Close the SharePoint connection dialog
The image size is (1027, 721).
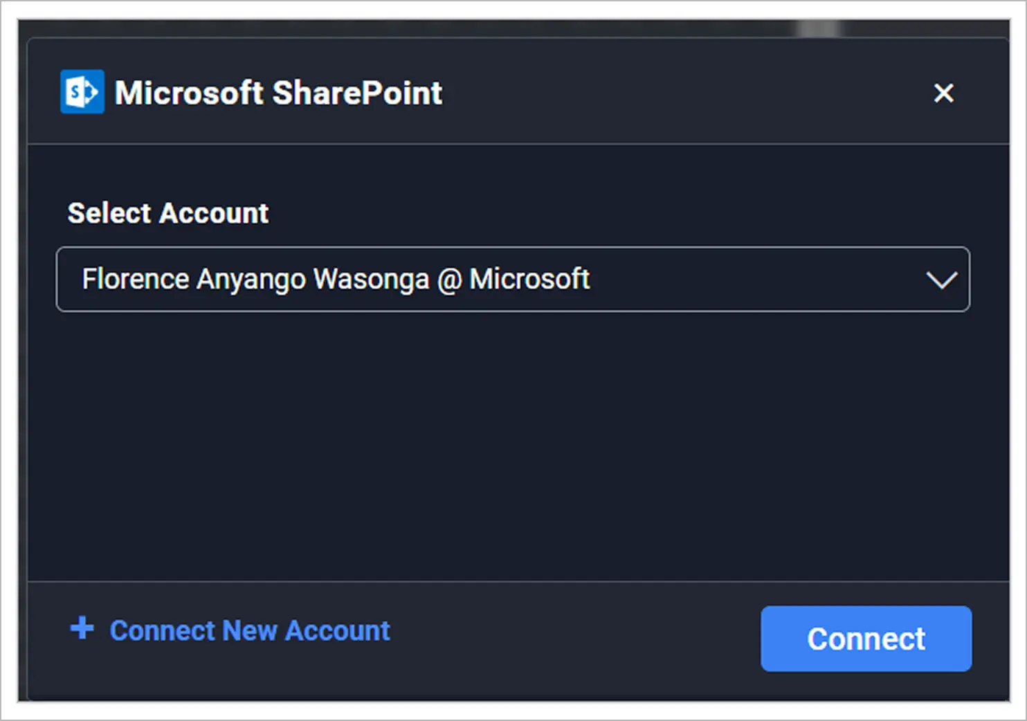pos(943,93)
